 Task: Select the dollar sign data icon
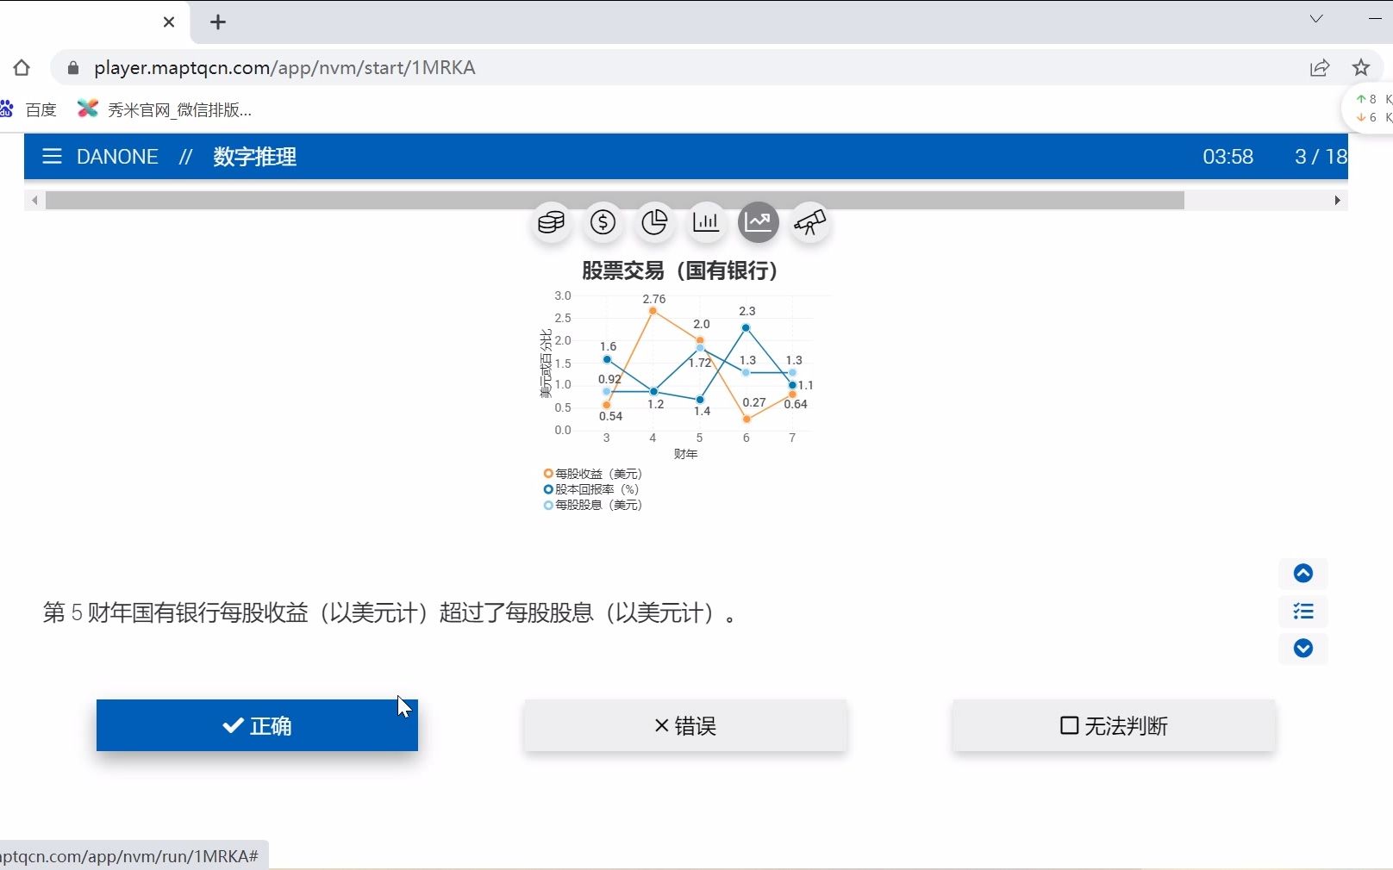(x=603, y=223)
